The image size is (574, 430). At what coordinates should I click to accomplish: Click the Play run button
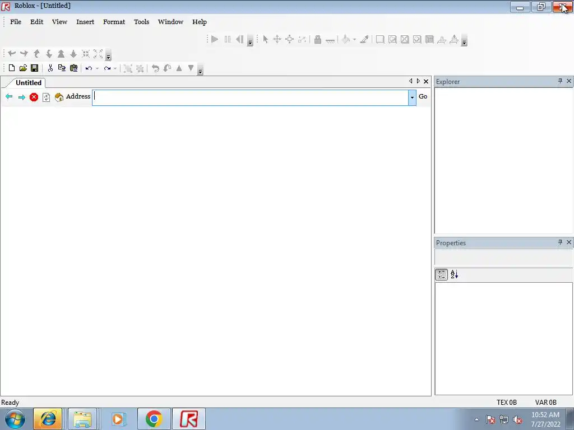coord(215,39)
